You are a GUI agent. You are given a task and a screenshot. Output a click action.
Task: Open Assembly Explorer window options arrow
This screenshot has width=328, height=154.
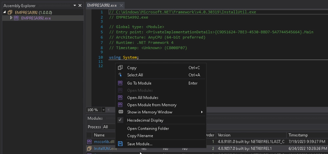(75, 5)
